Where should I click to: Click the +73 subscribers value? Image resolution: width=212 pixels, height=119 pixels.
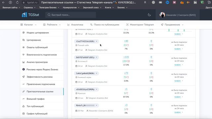click(126, 73)
